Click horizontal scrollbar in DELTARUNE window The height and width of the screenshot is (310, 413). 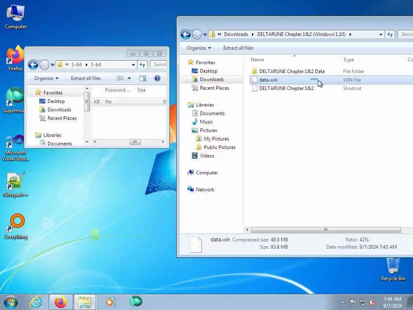pos(326,230)
